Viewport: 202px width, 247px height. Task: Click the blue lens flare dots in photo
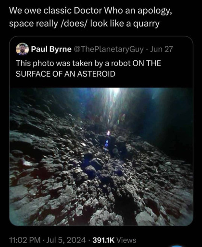tap(107, 143)
